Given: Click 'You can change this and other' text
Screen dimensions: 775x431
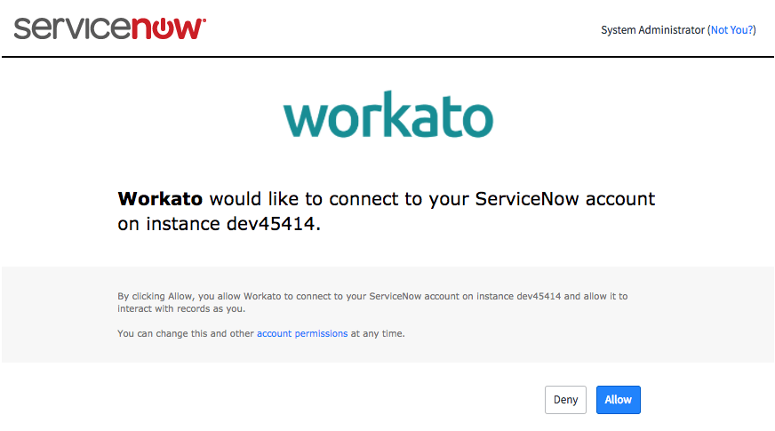Looking at the screenshot, I should point(186,334).
